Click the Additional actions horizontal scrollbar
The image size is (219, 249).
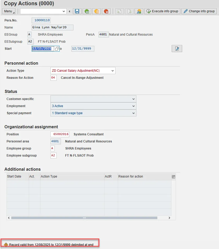pyautogui.click(x=84, y=218)
